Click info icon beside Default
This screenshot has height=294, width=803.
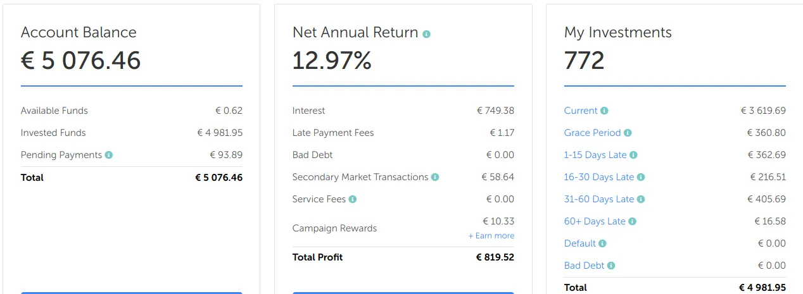click(x=602, y=243)
